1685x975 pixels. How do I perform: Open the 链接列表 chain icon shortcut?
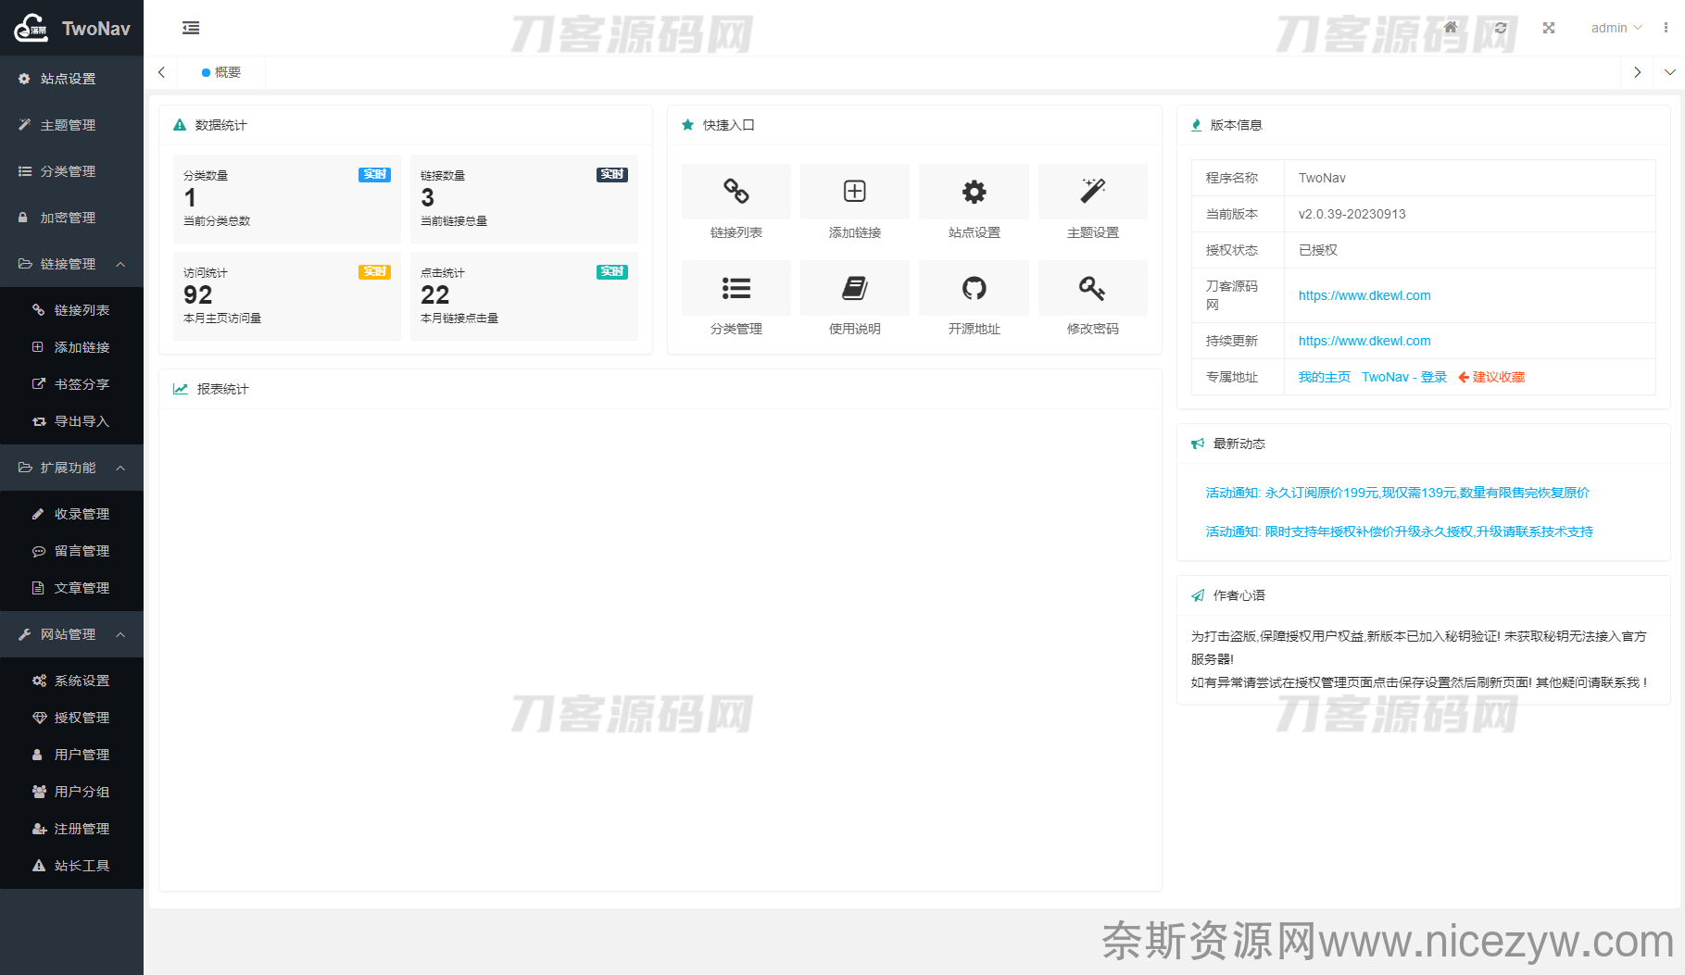click(736, 204)
